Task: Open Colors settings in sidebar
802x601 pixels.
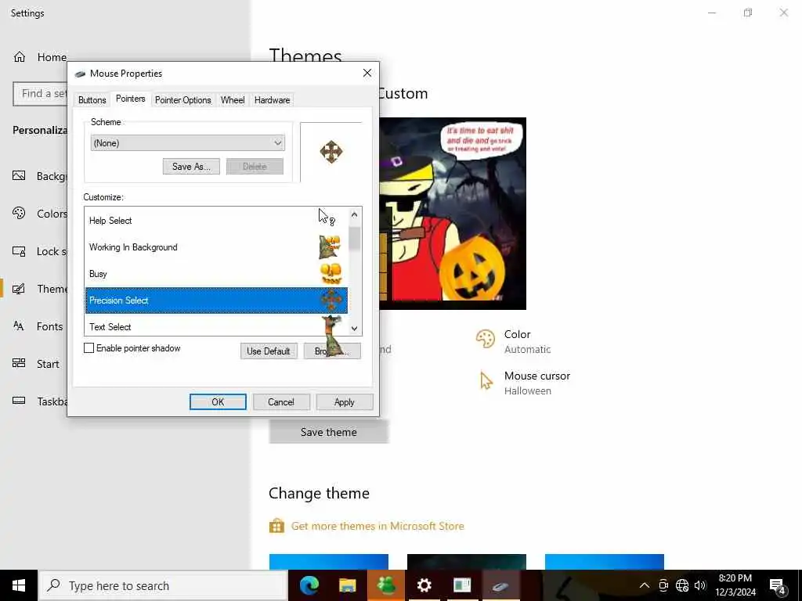Action: coord(40,214)
